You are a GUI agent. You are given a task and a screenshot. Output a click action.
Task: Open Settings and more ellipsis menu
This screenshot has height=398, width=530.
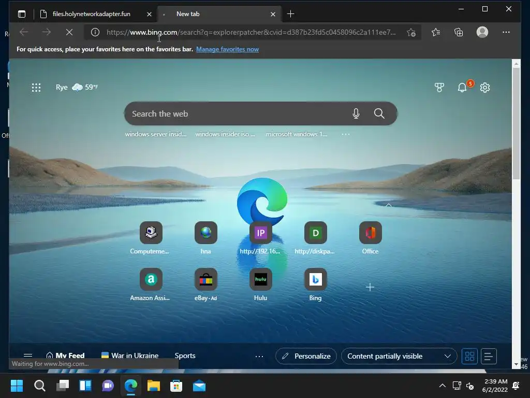tap(506, 32)
